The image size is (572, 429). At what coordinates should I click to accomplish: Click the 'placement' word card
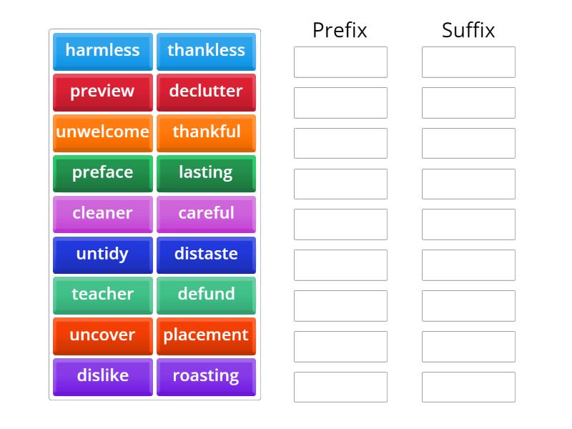click(x=206, y=336)
